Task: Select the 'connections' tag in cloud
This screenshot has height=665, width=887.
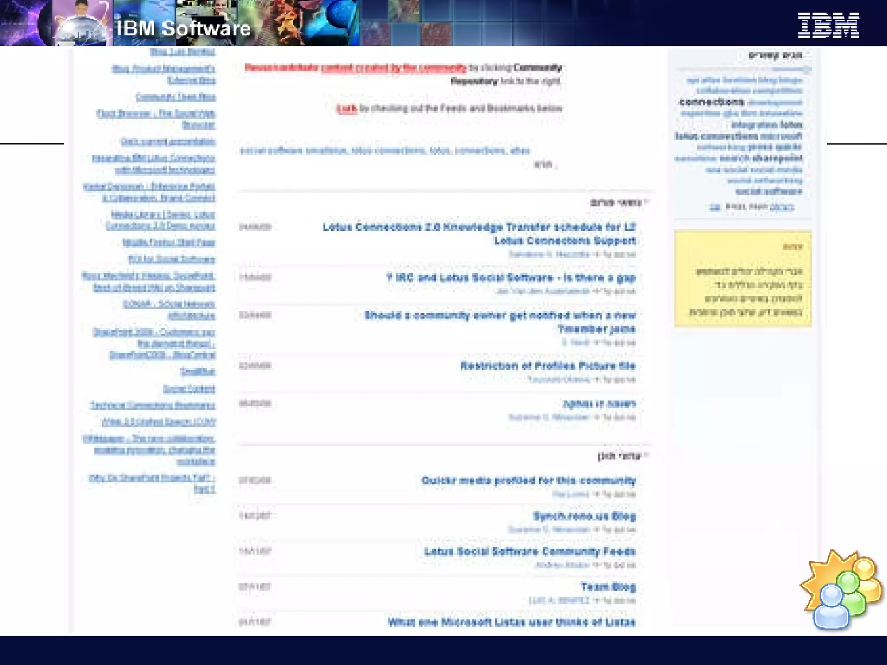Action: tap(712, 102)
